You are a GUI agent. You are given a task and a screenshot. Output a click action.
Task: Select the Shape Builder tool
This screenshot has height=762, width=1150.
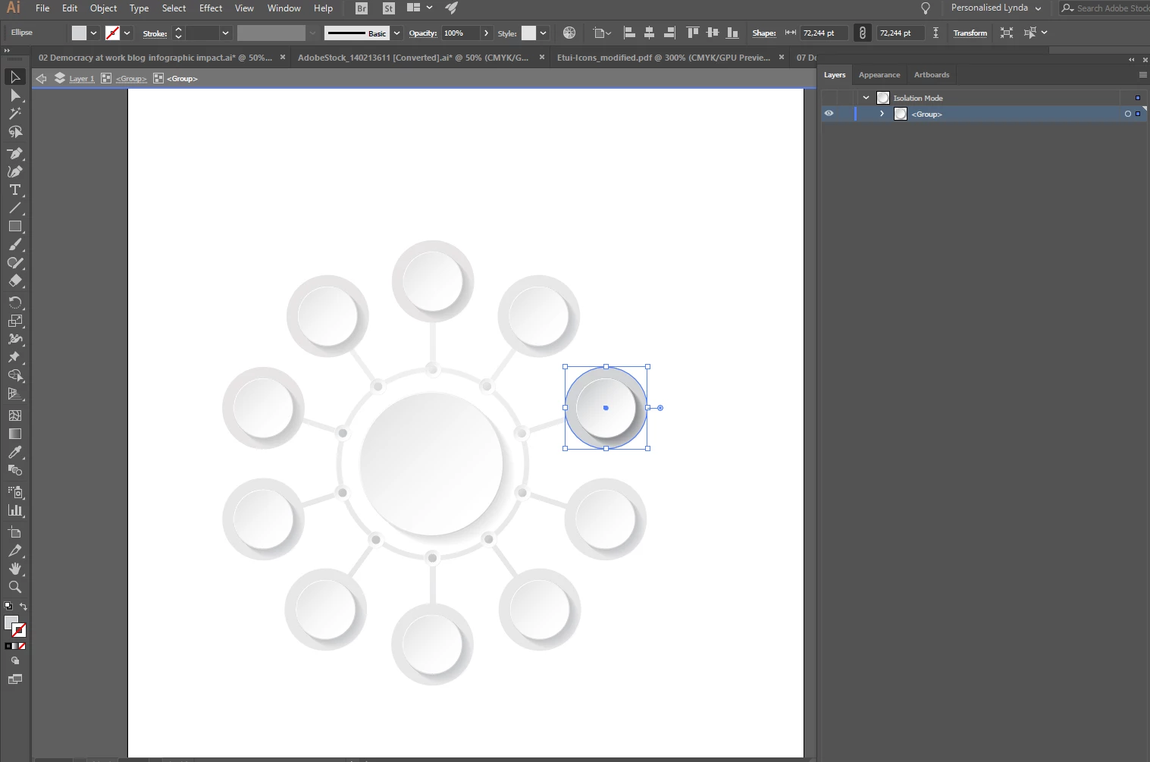15,375
